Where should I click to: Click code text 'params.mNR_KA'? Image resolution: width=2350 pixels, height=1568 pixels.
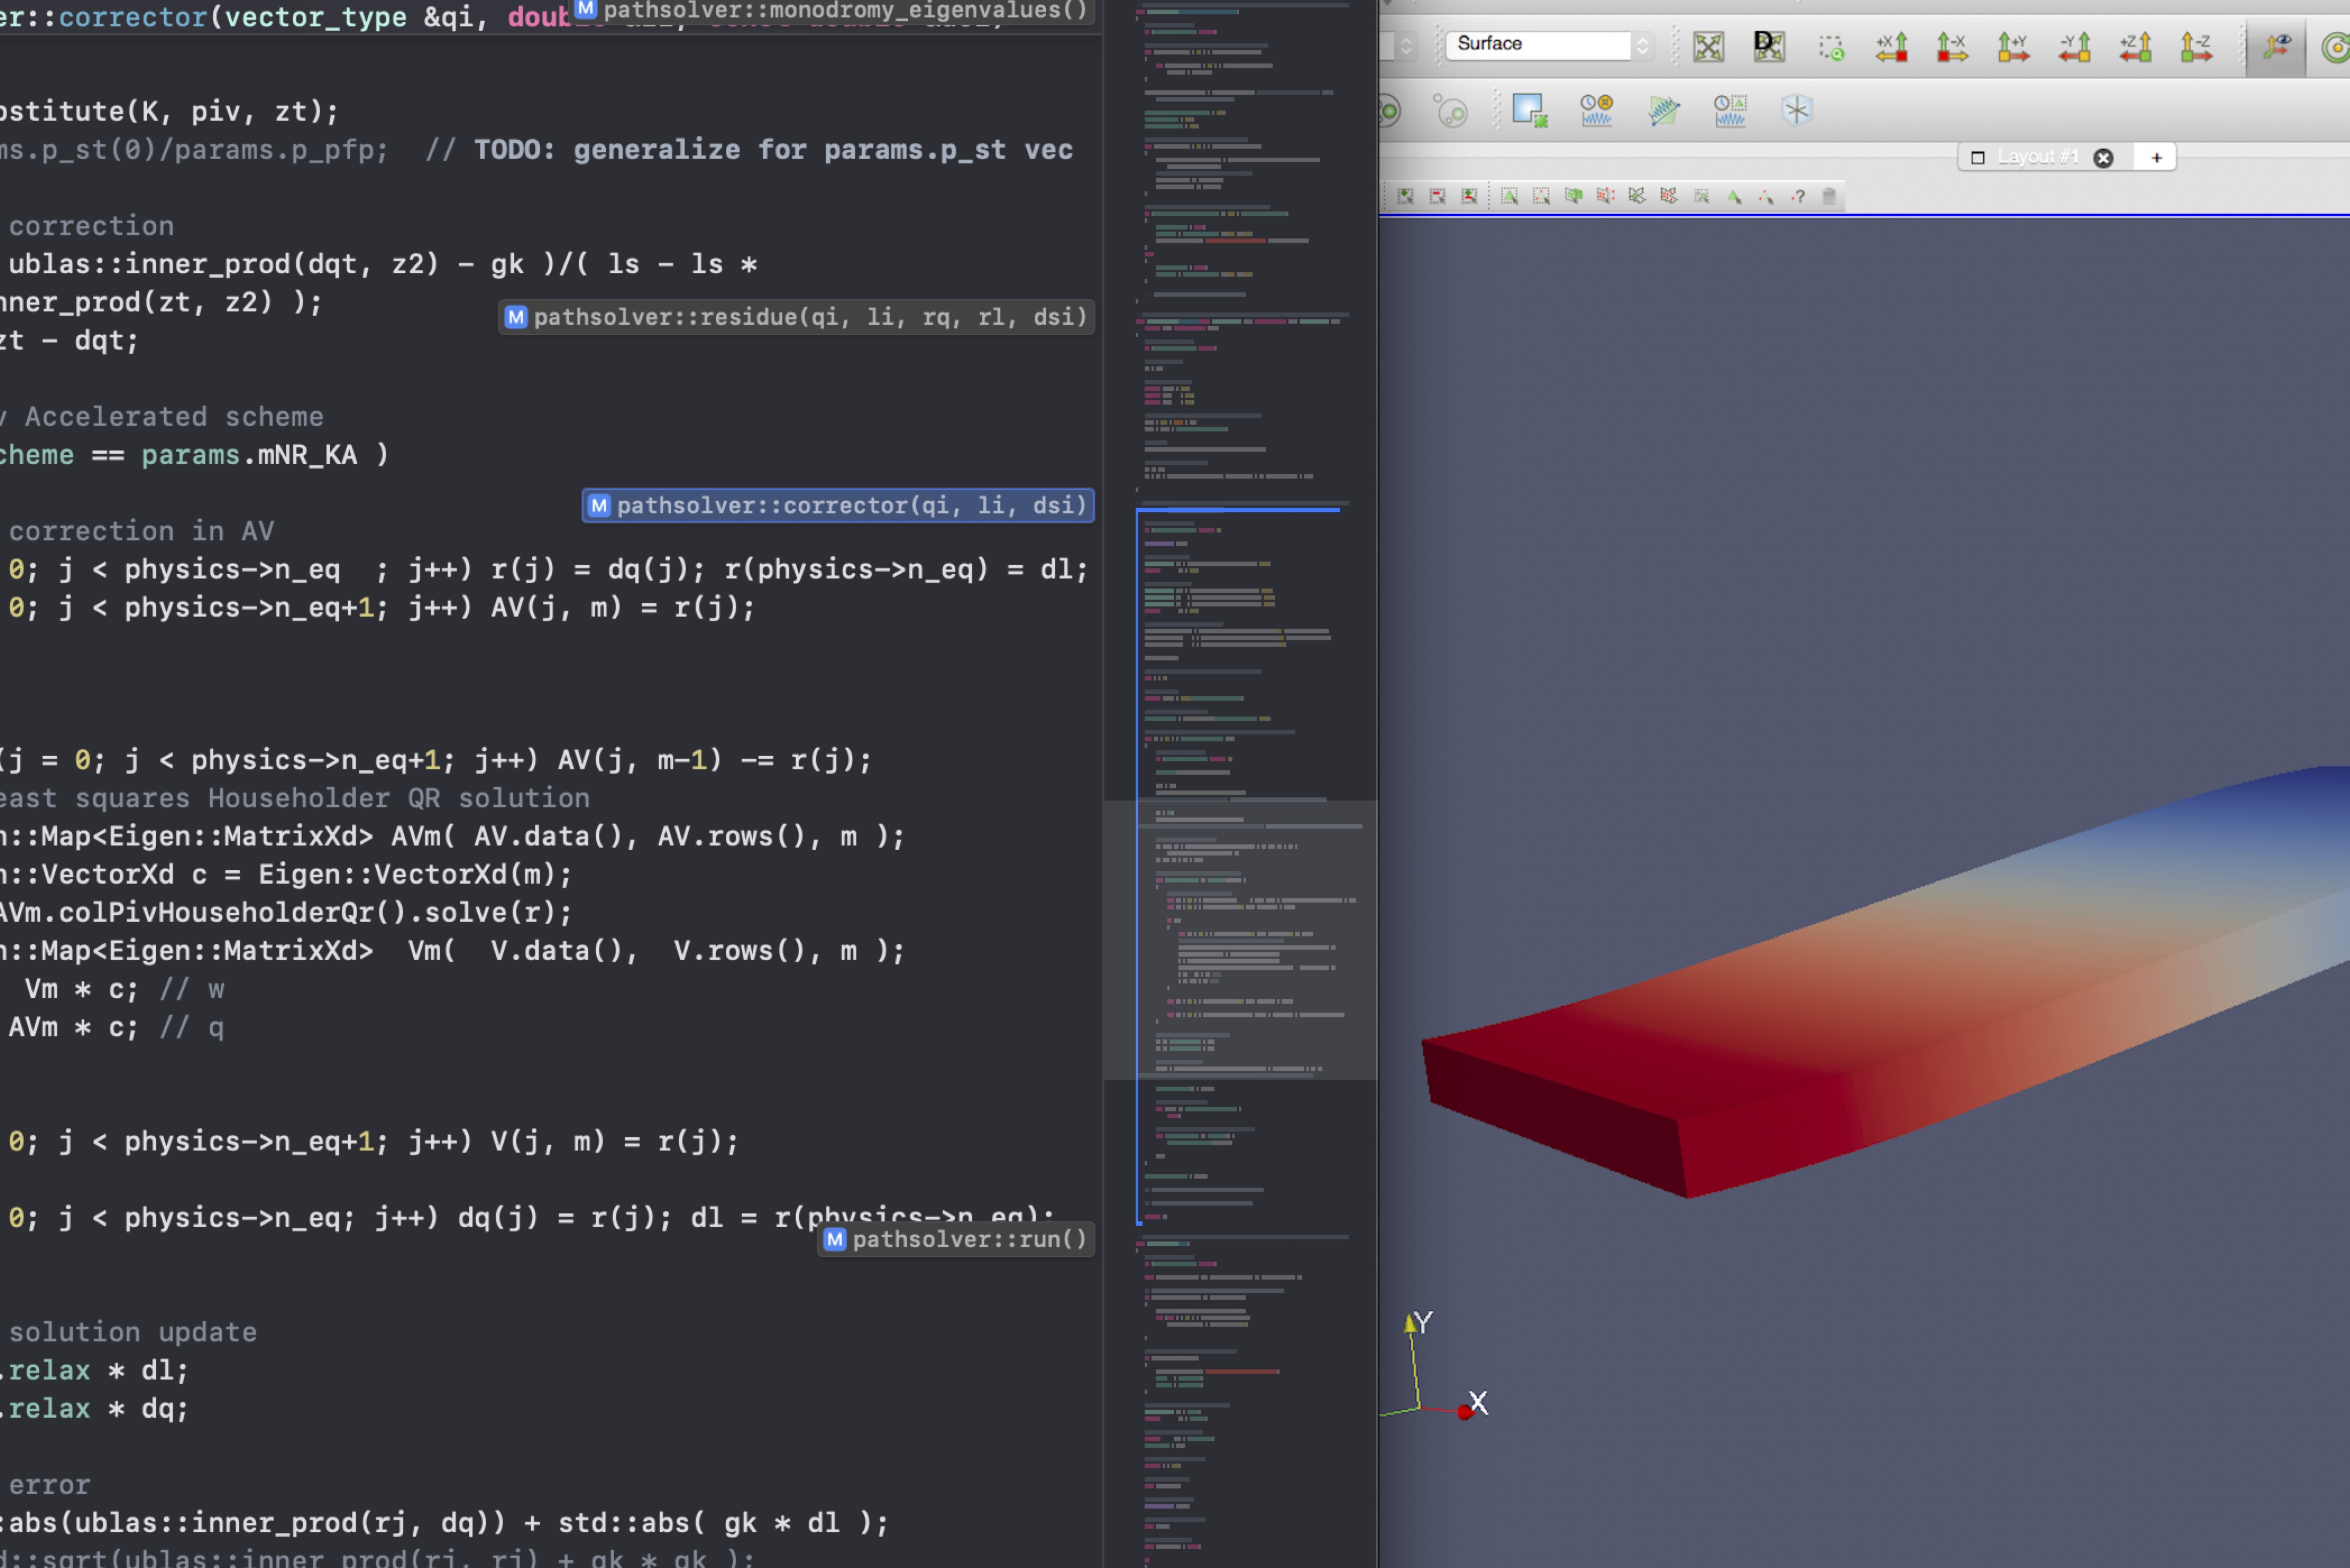(x=249, y=455)
